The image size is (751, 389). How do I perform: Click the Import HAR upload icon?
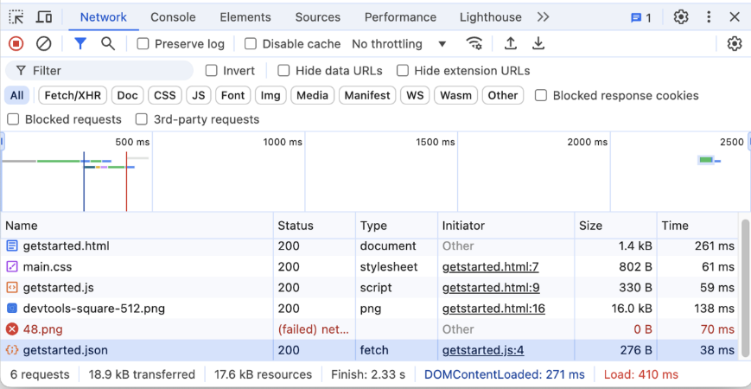coord(511,44)
